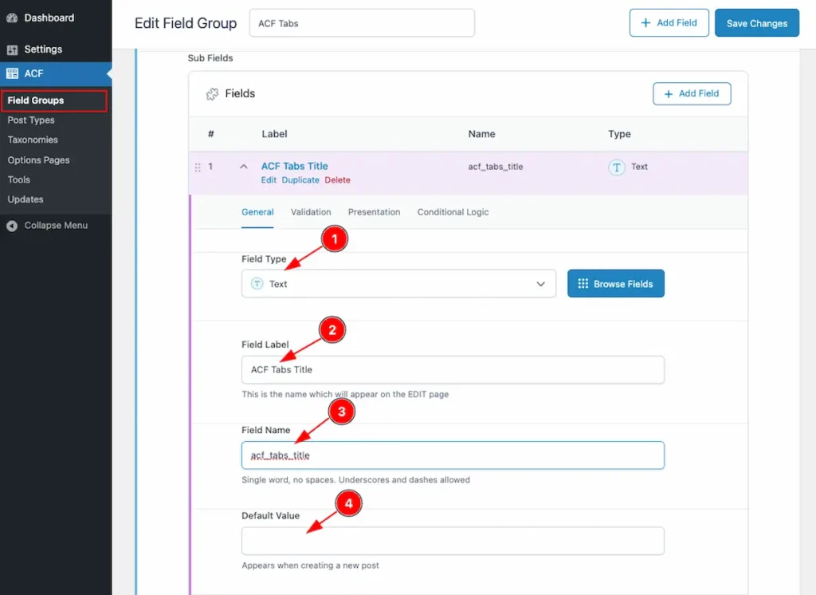This screenshot has width=816, height=595.
Task: Click the drag handle for row 1
Action: pos(198,167)
